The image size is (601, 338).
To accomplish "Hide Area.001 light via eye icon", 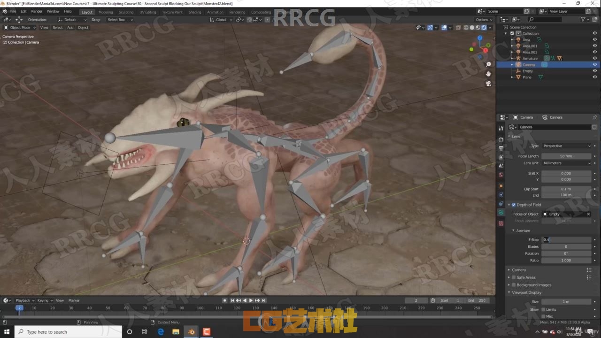I will [x=594, y=46].
